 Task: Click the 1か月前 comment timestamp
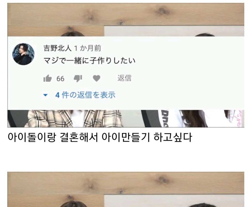[x=88, y=48]
